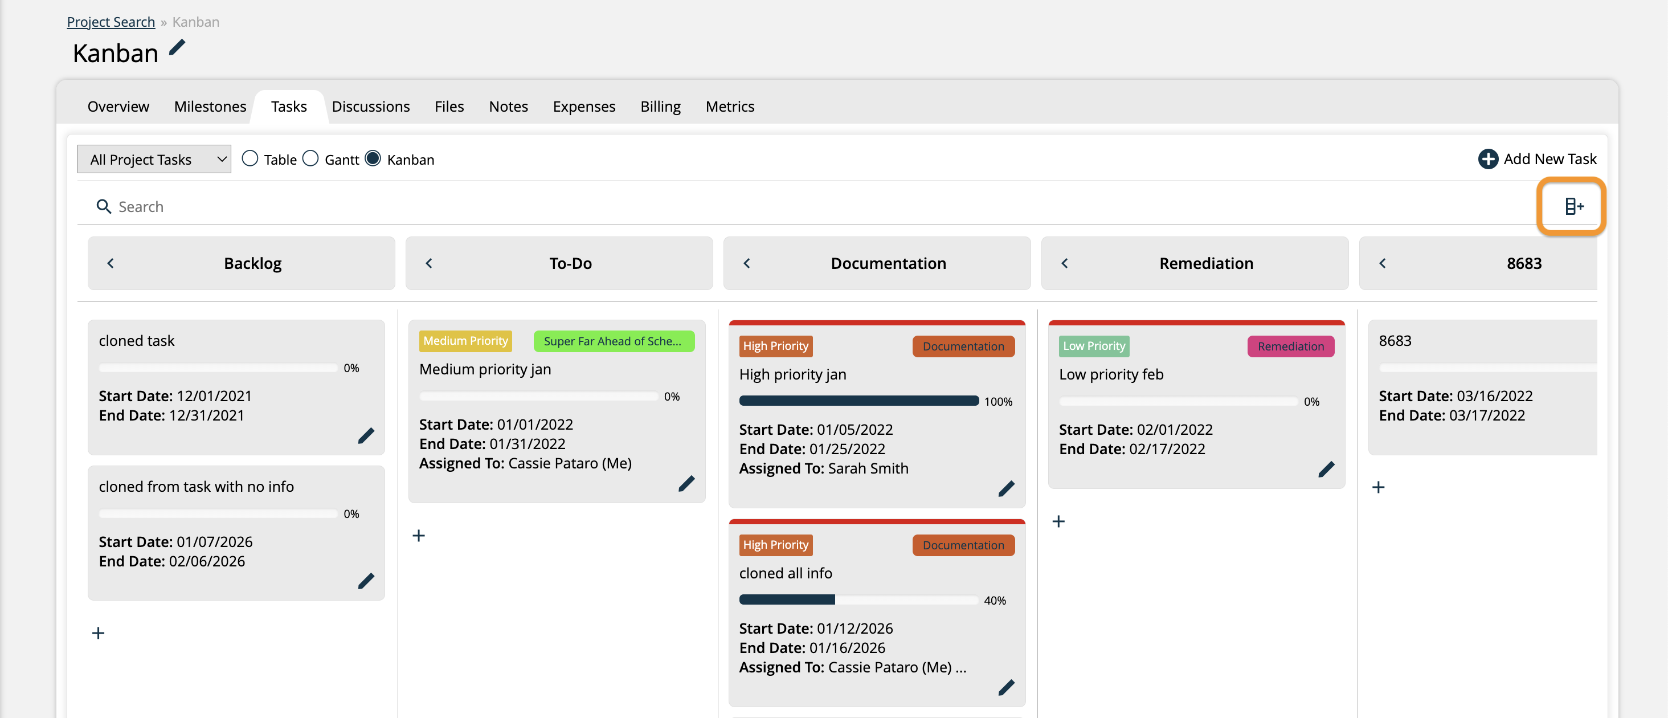
Task: Open the All Project Tasks dropdown
Action: click(154, 158)
